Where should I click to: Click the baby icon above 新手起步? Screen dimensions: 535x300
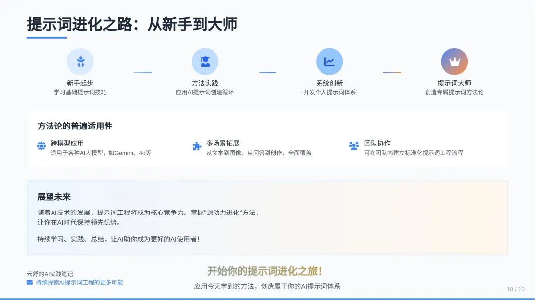81,62
